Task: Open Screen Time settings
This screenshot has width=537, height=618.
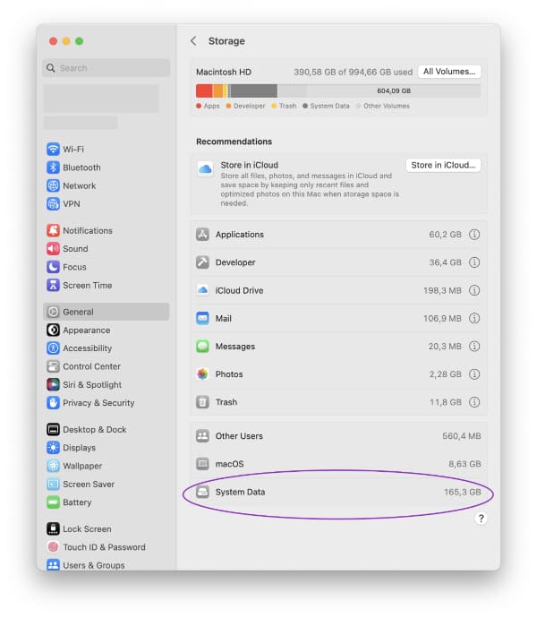Action: coord(80,285)
